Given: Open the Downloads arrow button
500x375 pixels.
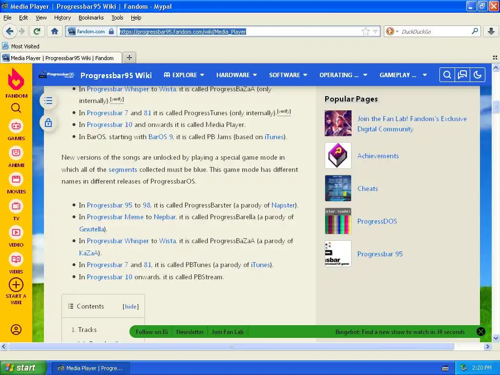Looking at the screenshot, I should (x=491, y=31).
